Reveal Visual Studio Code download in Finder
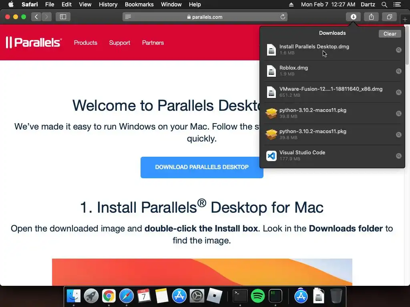 (398, 156)
